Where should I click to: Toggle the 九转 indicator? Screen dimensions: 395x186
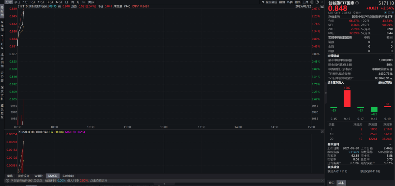click(290, 2)
